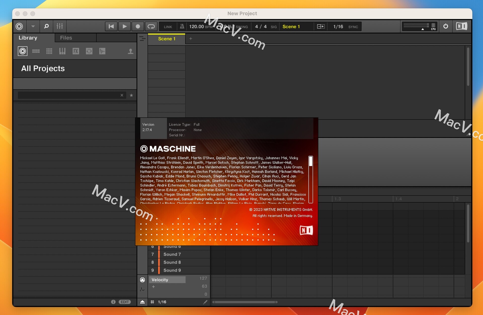This screenshot has width=483, height=315.
Task: Click the 1.4 timeline marker
Action: point(398,199)
